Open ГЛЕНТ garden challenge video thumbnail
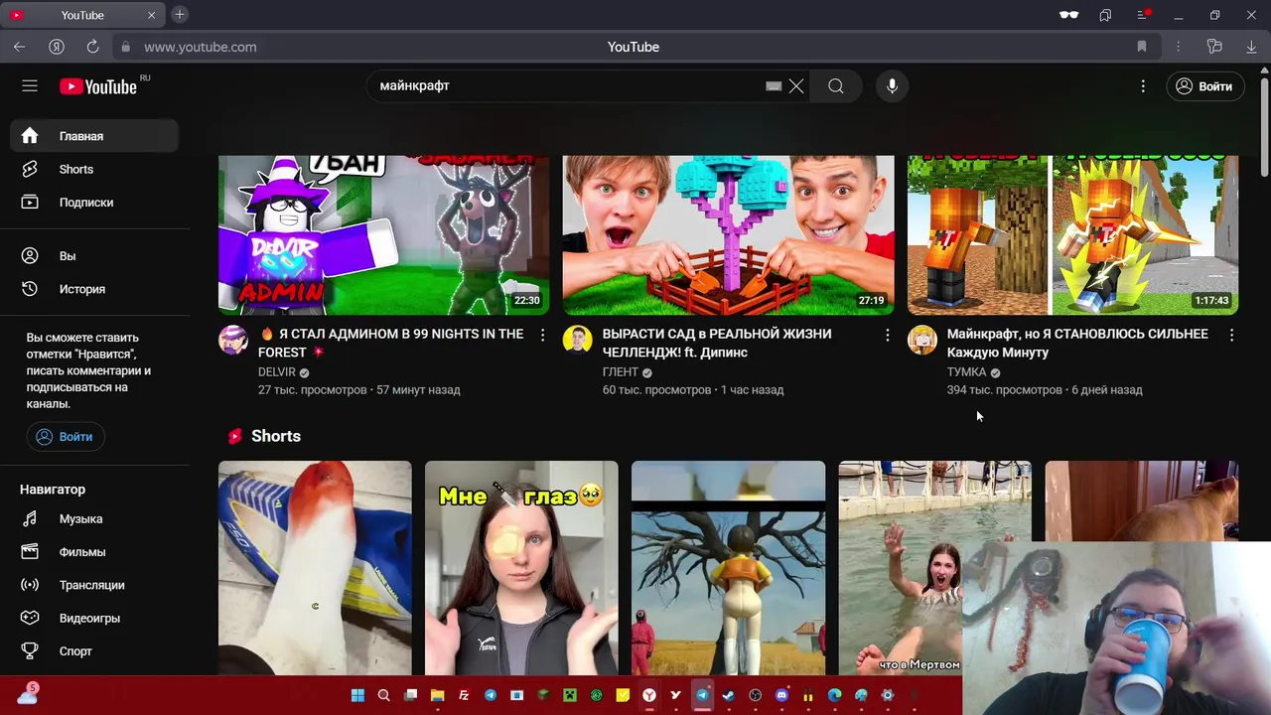This screenshot has width=1271, height=715. pyautogui.click(x=728, y=234)
